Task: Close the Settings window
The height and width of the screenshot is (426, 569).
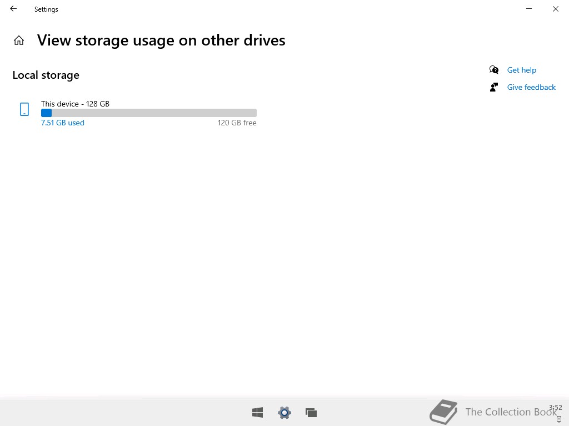Action: tap(555, 9)
